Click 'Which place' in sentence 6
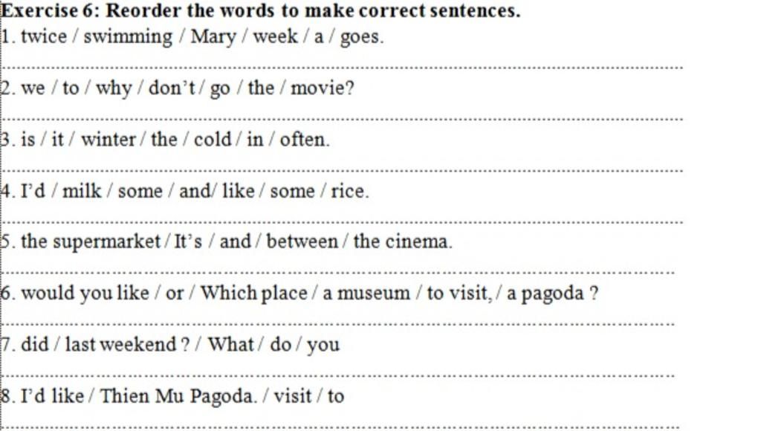The image size is (761, 431). coord(254,294)
